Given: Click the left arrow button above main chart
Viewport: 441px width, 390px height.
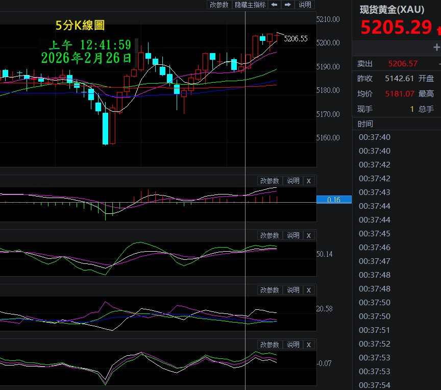Looking at the screenshot, I should (274, 5).
